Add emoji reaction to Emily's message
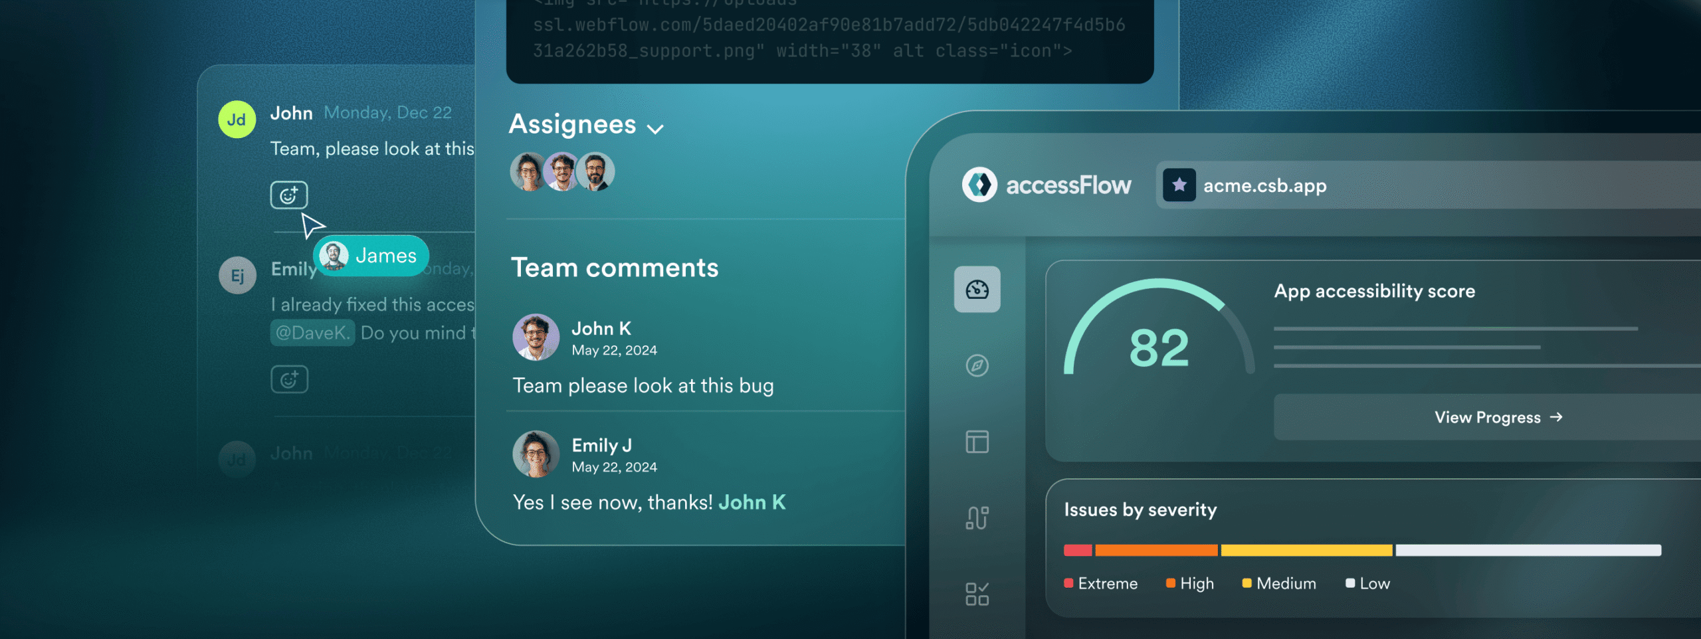The width and height of the screenshot is (1701, 639). pyautogui.click(x=289, y=380)
